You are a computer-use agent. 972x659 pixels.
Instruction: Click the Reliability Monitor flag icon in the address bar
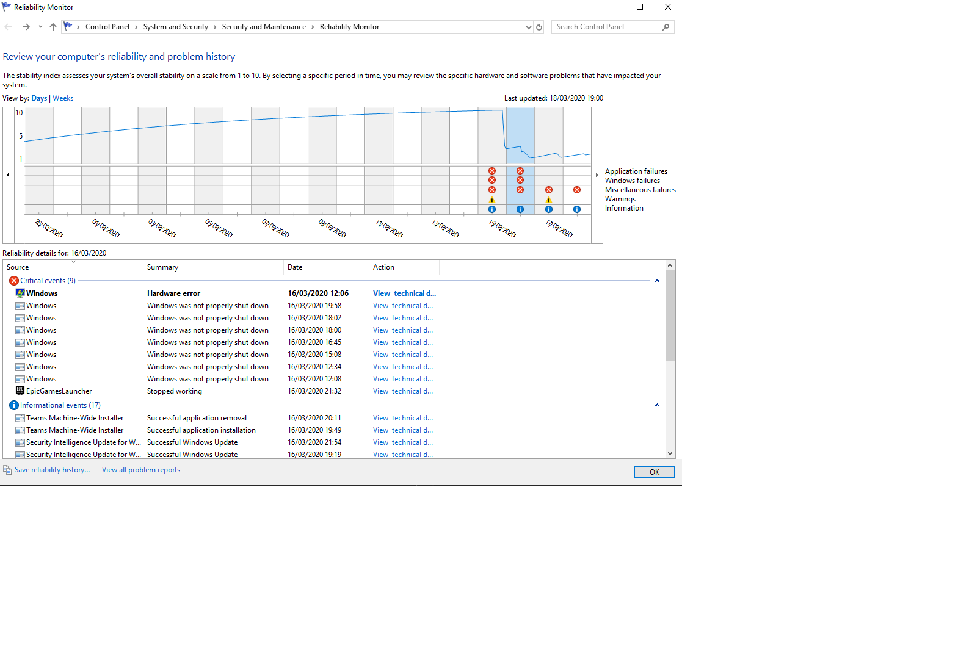[68, 26]
